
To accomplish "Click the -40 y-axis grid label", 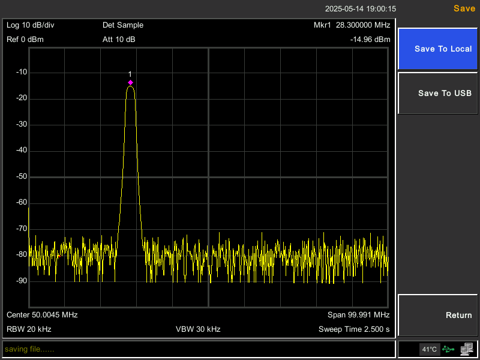I will pyautogui.click(x=22, y=151).
